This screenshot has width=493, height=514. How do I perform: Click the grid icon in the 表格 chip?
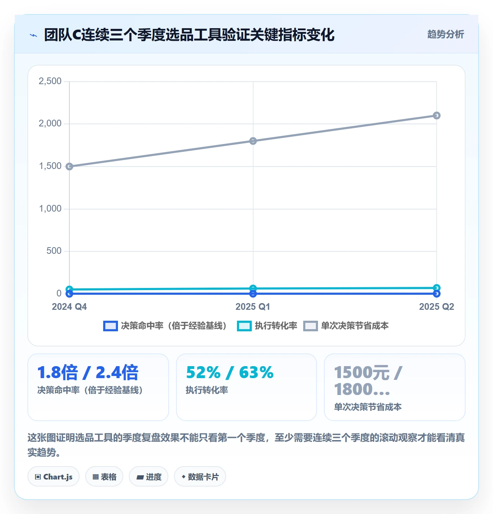(x=95, y=477)
